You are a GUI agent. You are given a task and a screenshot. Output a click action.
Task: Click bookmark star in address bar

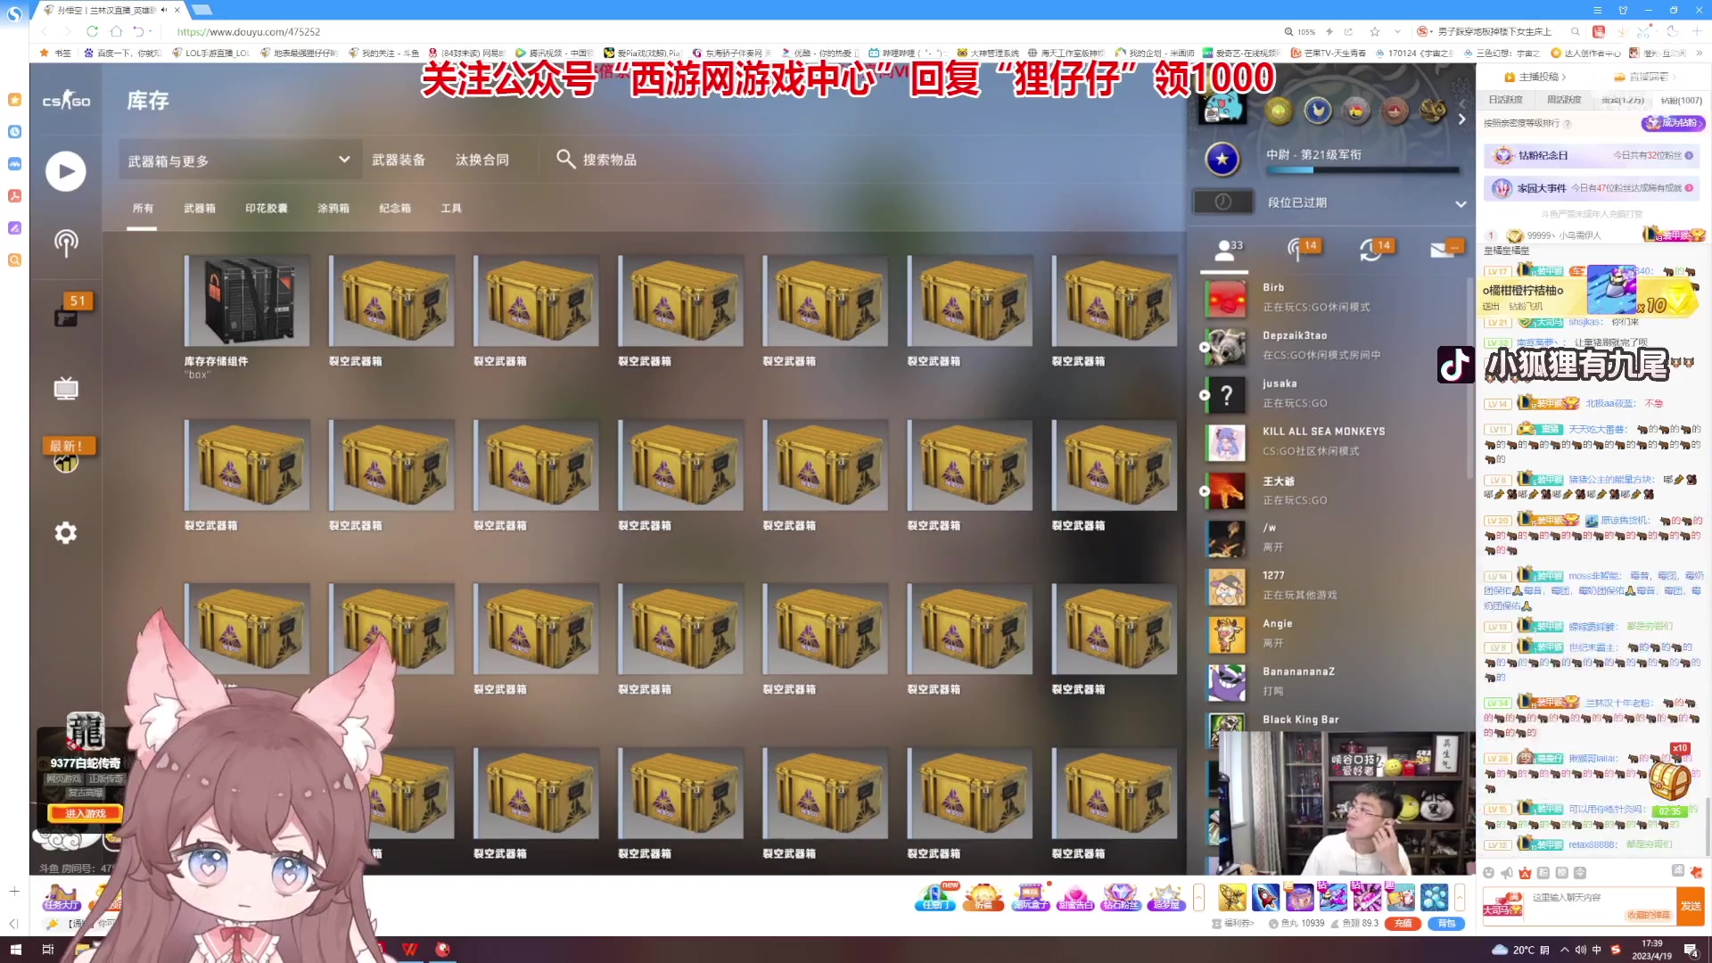pyautogui.click(x=1375, y=31)
